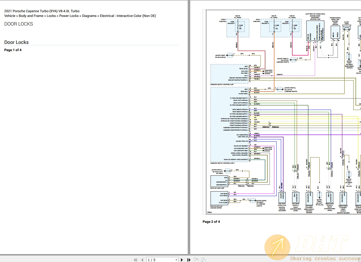This screenshot has width=361, height=262.
Task: Click the FRONT FUSE BOX label
Action: coord(223,21)
